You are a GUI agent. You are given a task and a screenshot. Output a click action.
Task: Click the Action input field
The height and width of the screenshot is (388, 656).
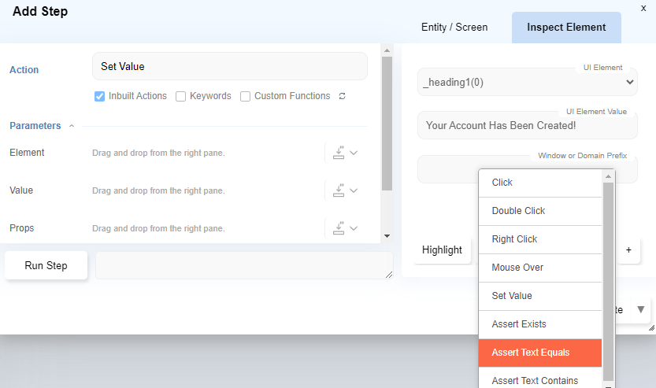[x=229, y=67]
